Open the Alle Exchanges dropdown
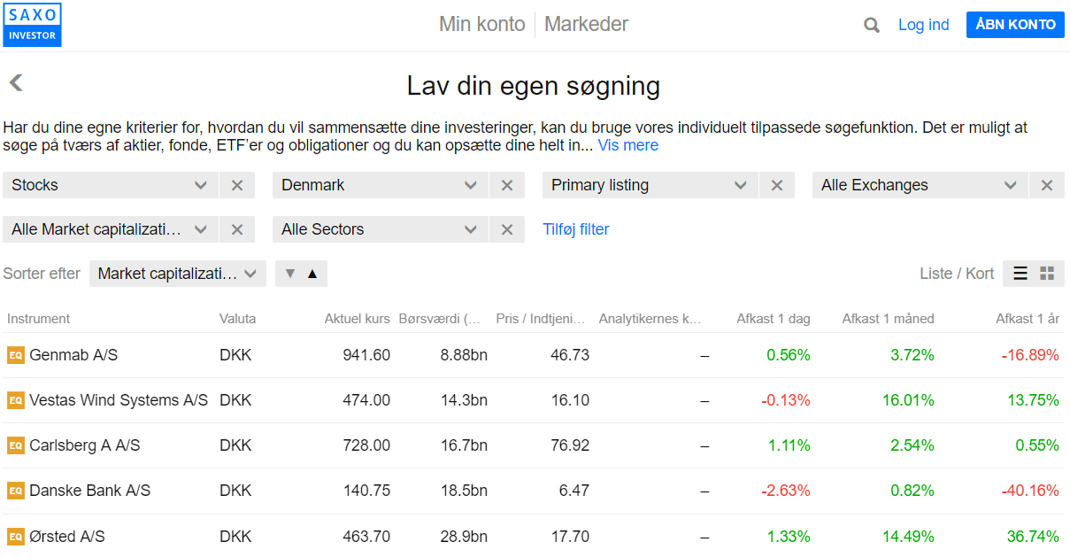 pos(920,185)
